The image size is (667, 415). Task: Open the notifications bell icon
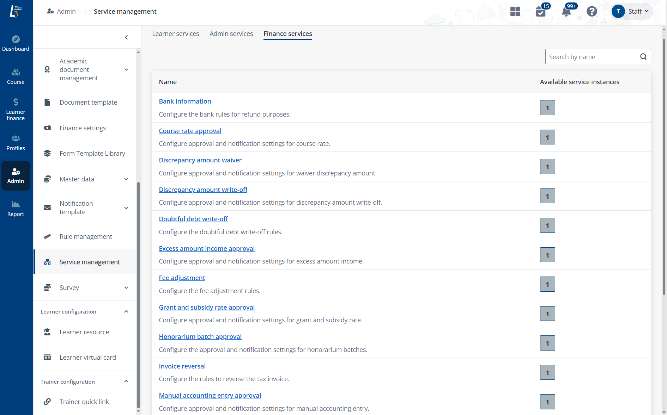(x=566, y=12)
